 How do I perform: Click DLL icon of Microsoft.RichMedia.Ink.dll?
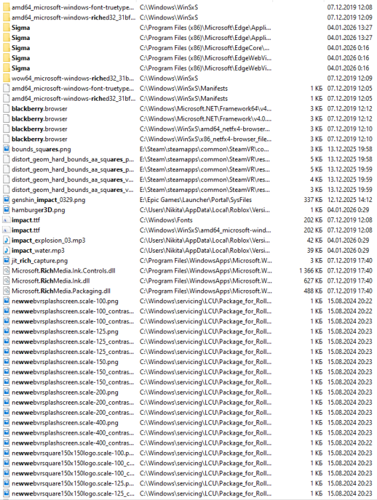(x=6, y=281)
